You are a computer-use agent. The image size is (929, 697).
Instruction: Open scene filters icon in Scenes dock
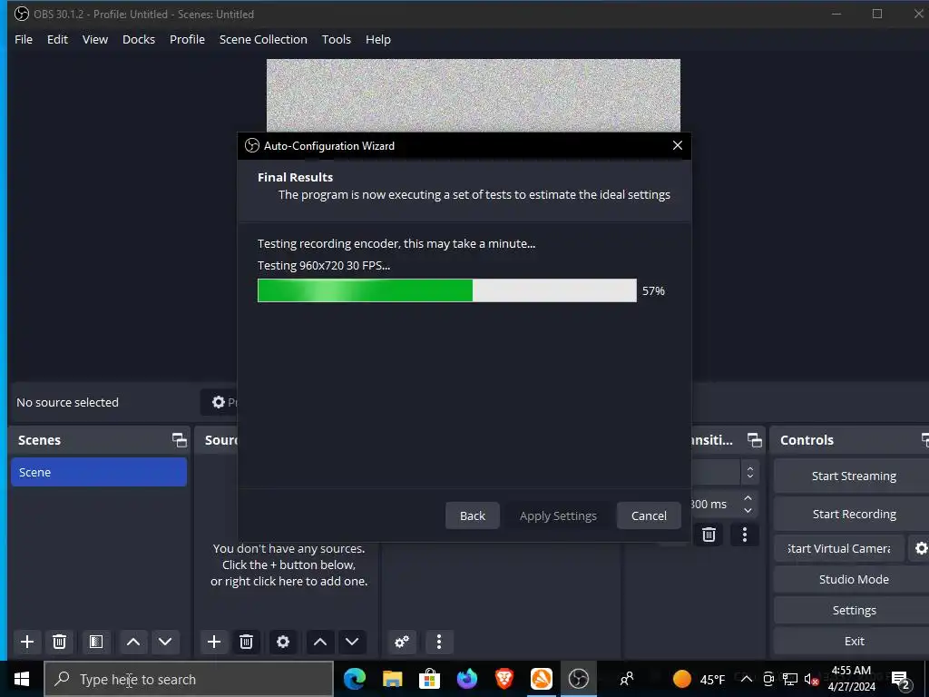tap(96, 642)
